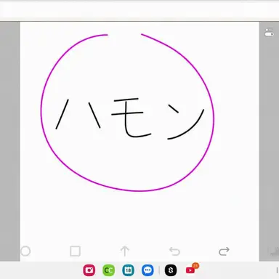Open the calendar app showing 18
The width and height of the screenshot is (279, 279).
(128, 270)
